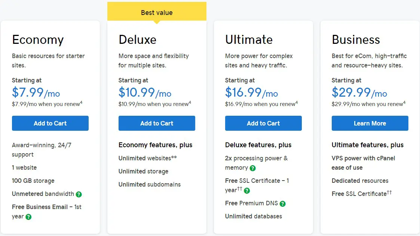The width and height of the screenshot is (420, 236).
Task: Select the Business plan heading
Action: (x=356, y=40)
